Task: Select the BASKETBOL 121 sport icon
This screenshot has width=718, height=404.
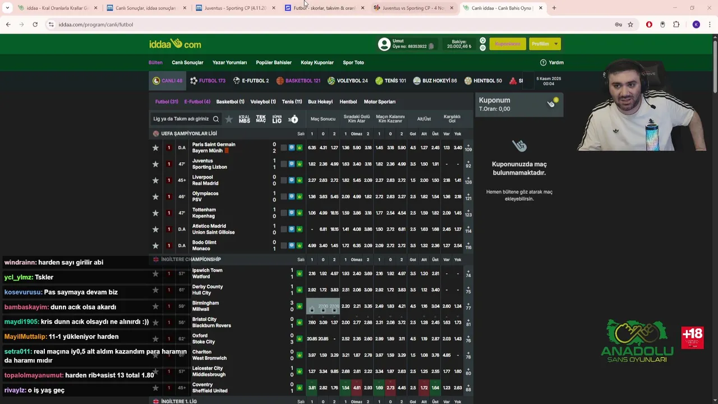Action: click(280, 81)
